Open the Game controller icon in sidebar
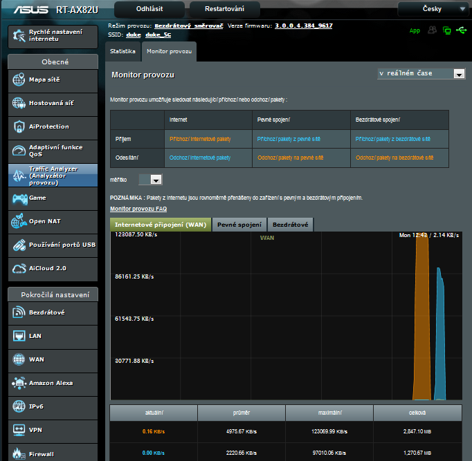 19,198
